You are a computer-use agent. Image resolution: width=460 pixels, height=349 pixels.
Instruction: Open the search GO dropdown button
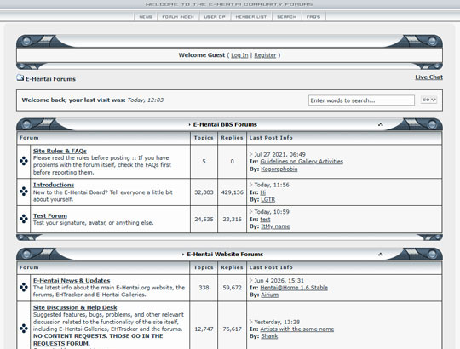[428, 100]
